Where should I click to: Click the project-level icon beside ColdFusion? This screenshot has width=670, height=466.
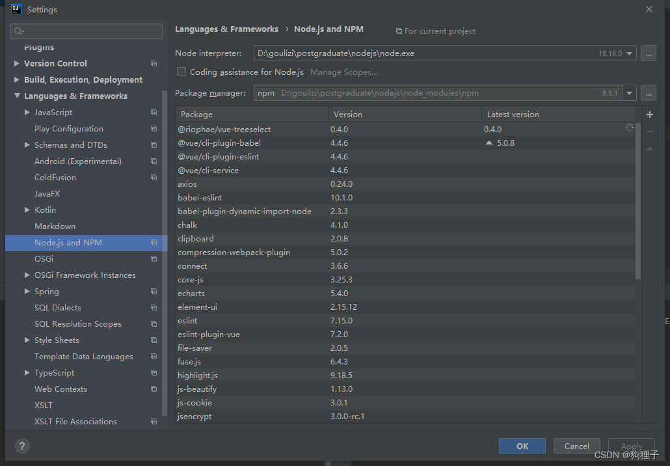point(154,178)
